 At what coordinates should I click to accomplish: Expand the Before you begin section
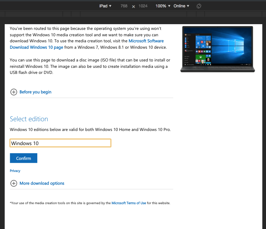(x=35, y=92)
